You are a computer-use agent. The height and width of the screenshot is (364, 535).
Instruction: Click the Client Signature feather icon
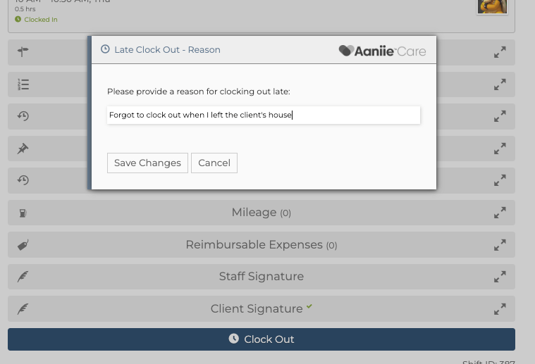click(x=23, y=309)
